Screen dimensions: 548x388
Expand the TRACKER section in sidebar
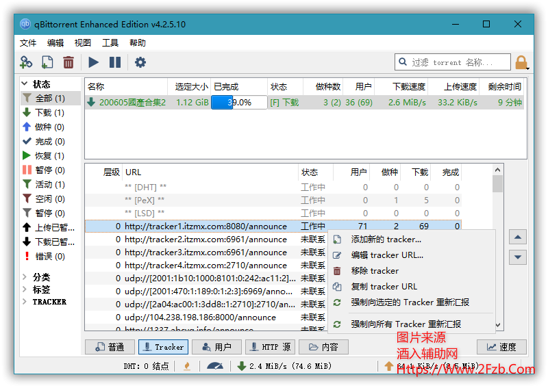25,302
